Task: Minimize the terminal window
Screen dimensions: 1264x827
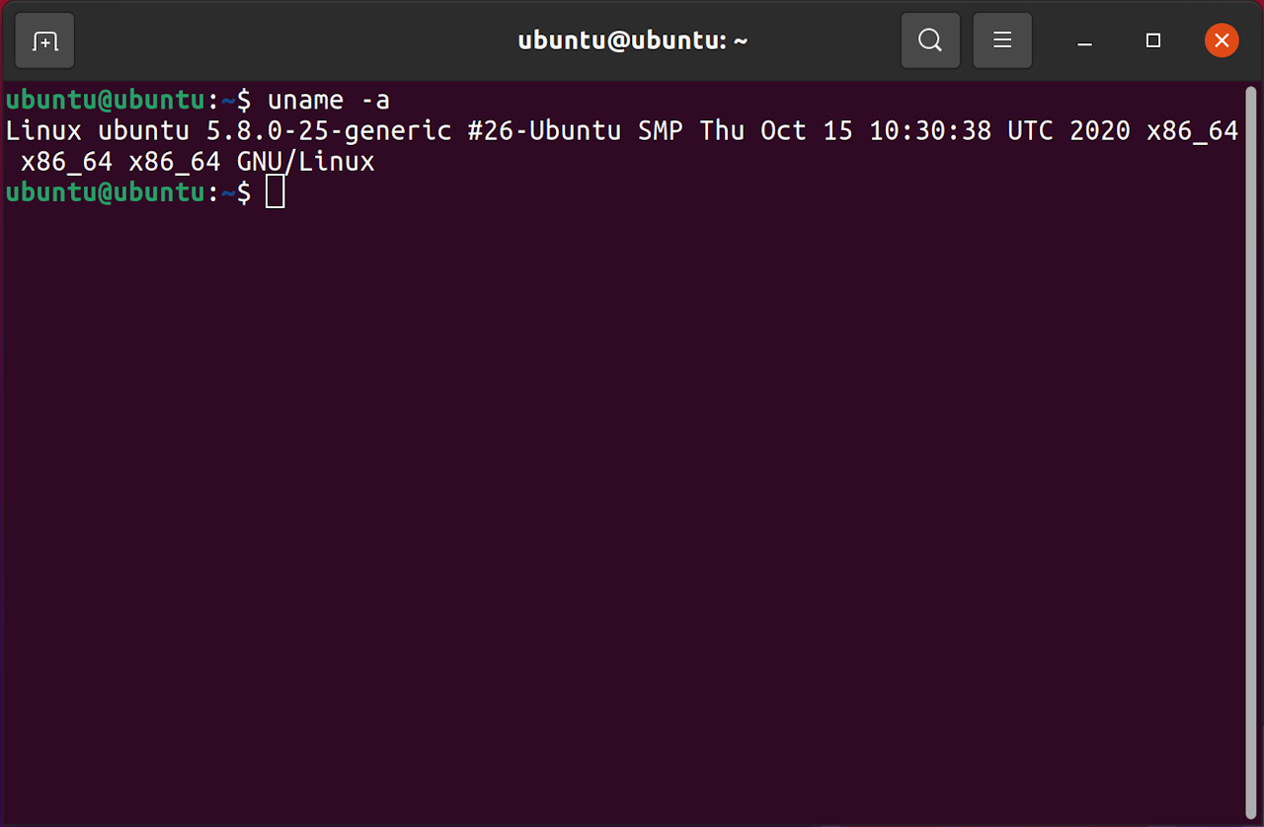Action: pos(1085,40)
